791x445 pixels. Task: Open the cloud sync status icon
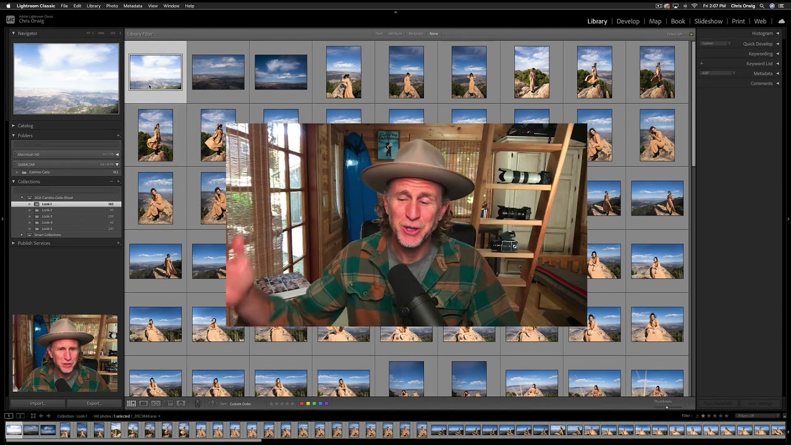[782, 21]
